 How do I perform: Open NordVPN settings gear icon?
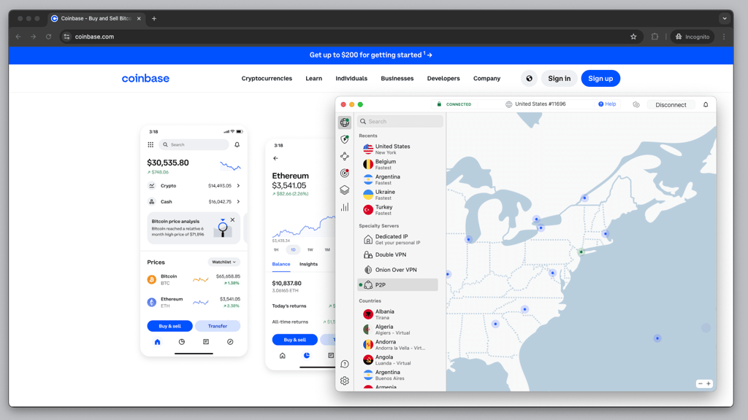(345, 381)
